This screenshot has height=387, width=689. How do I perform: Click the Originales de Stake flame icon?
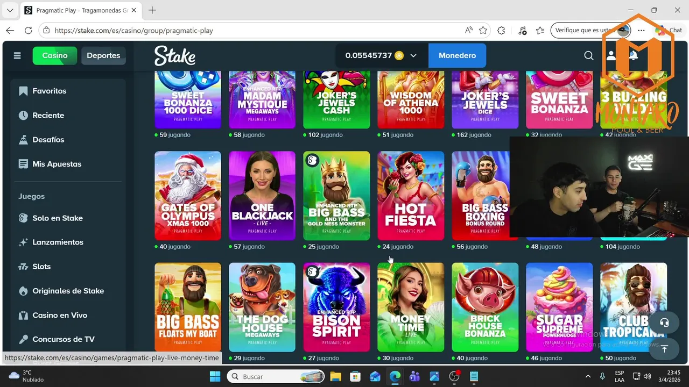point(23,291)
